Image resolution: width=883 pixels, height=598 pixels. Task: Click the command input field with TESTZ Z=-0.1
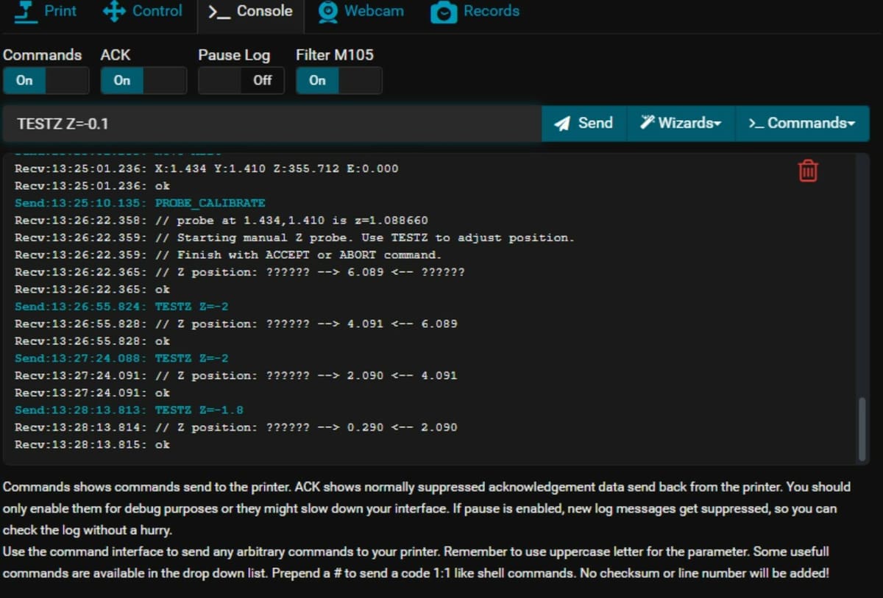[272, 124]
